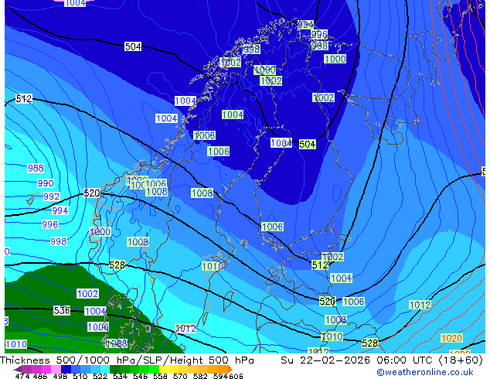Click the map title 'Thickness 500/1000 hPa/SLP/Height 500 hPa'
The image size is (490, 379).
coord(127,360)
